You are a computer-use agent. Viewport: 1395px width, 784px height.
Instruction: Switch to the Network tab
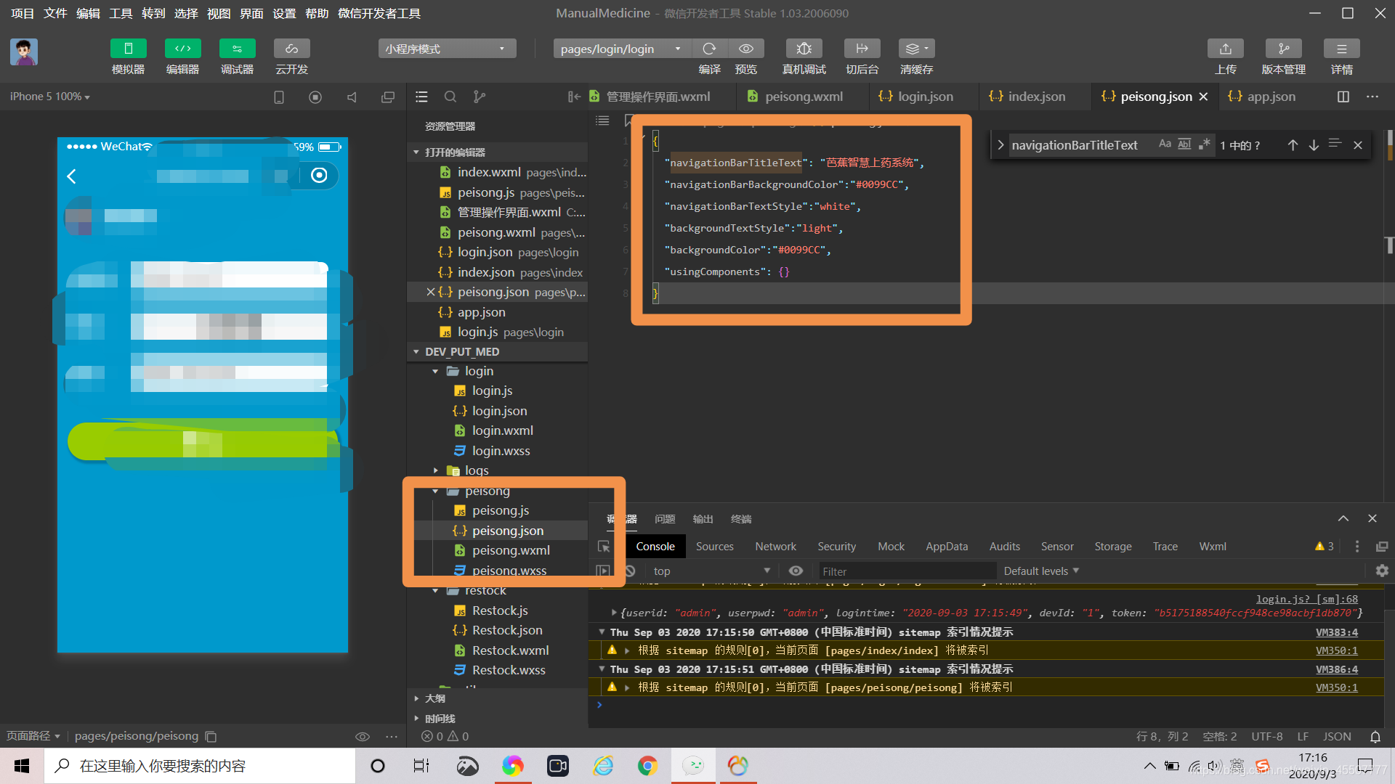[775, 547]
